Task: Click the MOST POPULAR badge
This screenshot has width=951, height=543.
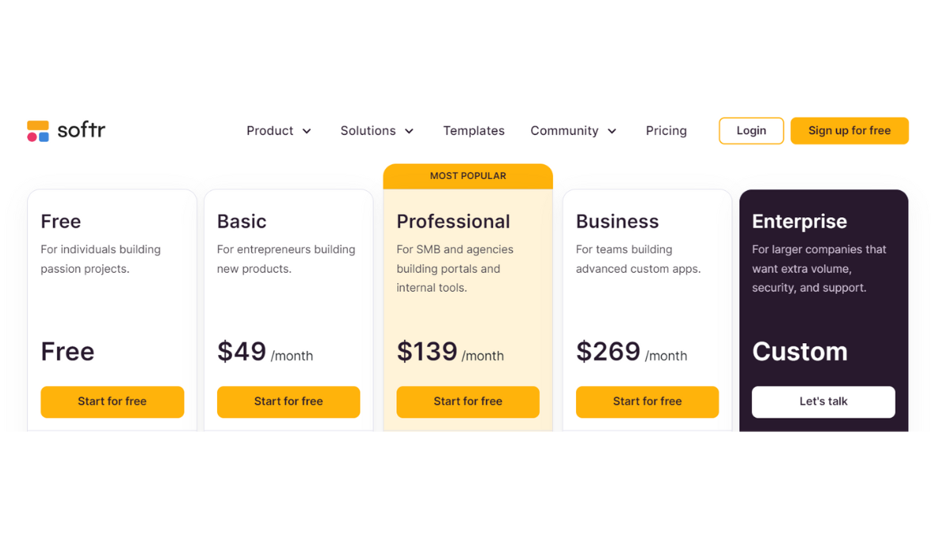Action: point(468,175)
